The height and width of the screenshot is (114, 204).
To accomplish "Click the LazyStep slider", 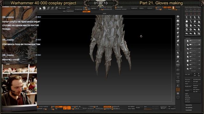I will 107,109.
